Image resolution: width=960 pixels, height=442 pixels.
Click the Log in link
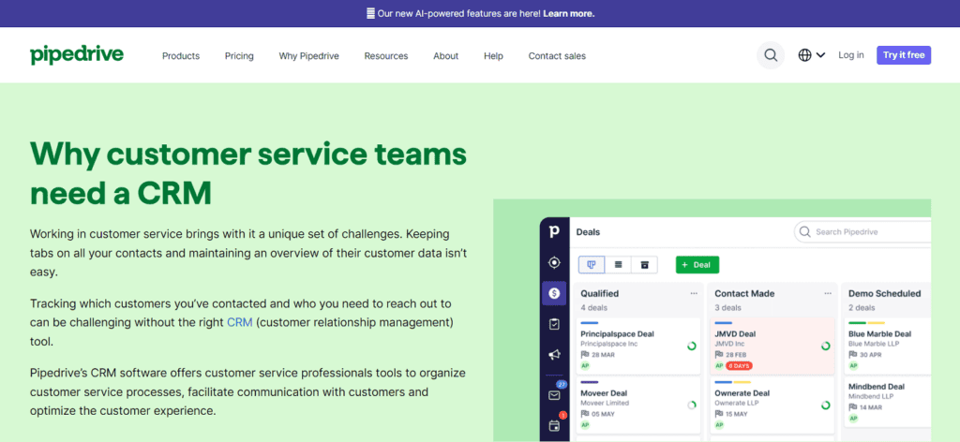point(851,55)
